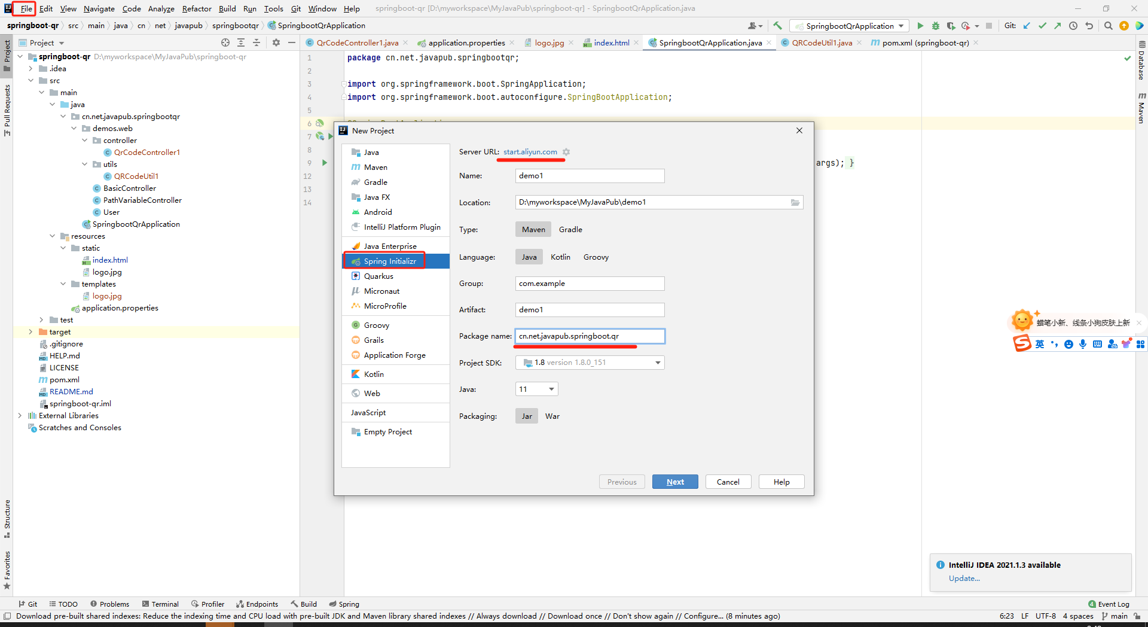The height and width of the screenshot is (627, 1148).
Task: Select Quarkus in project type list
Action: click(396, 276)
